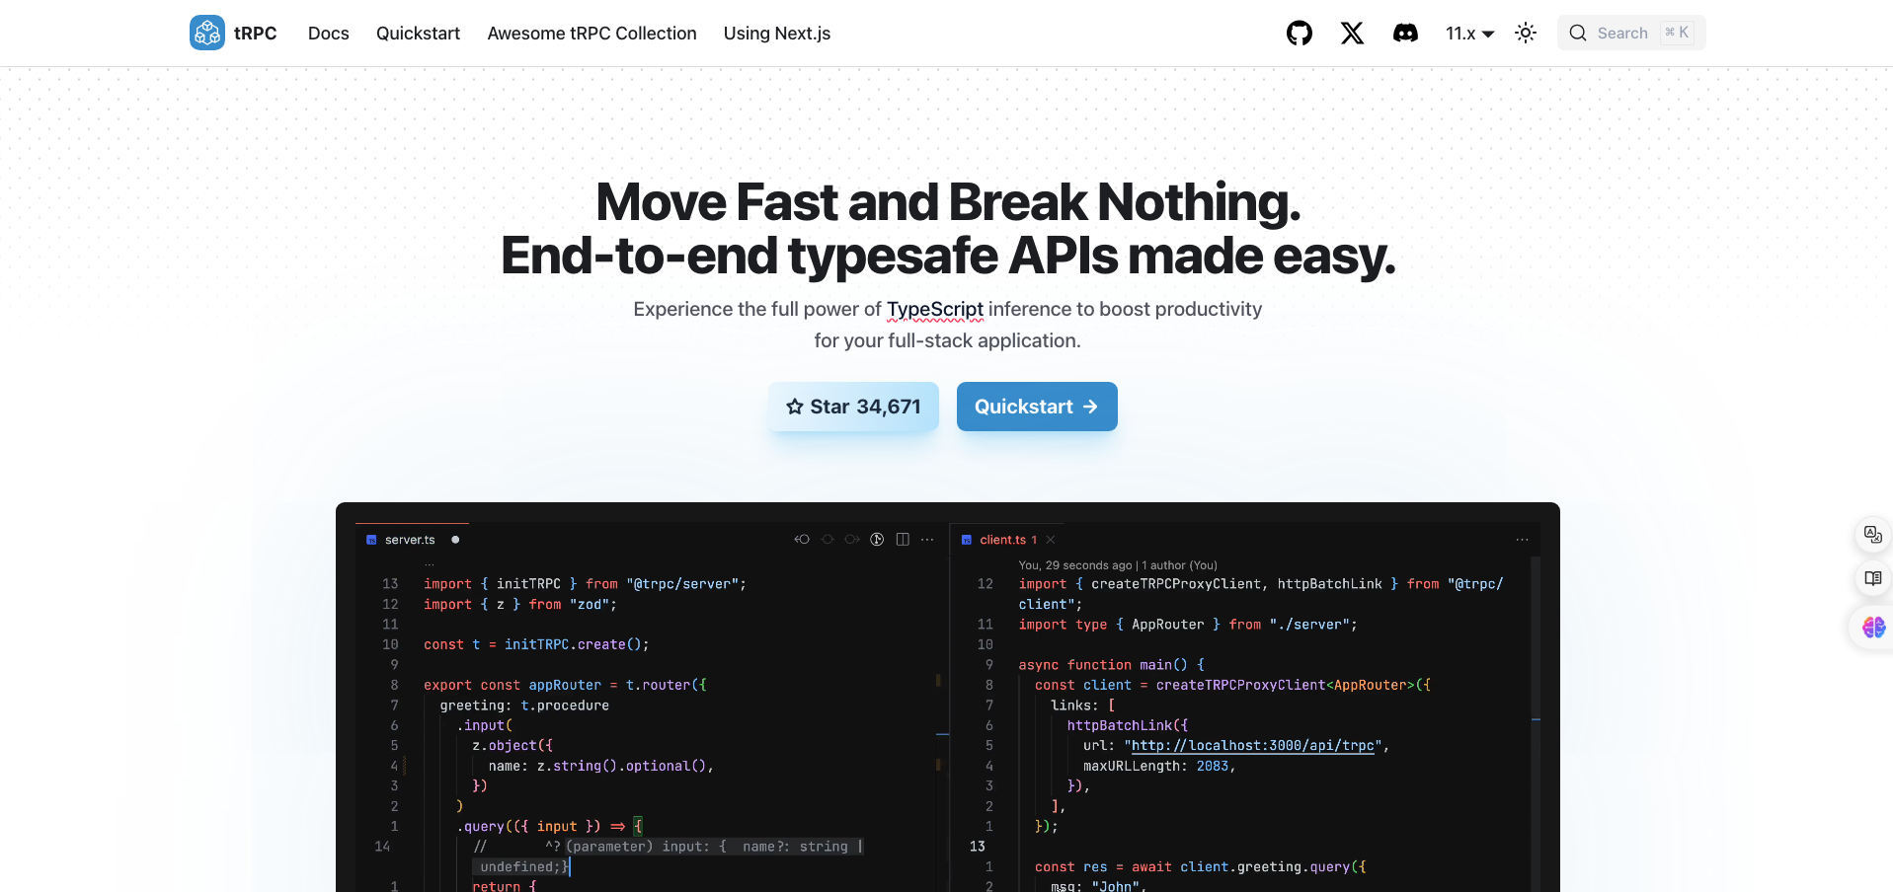Click the Star 34,671 button

853,407
